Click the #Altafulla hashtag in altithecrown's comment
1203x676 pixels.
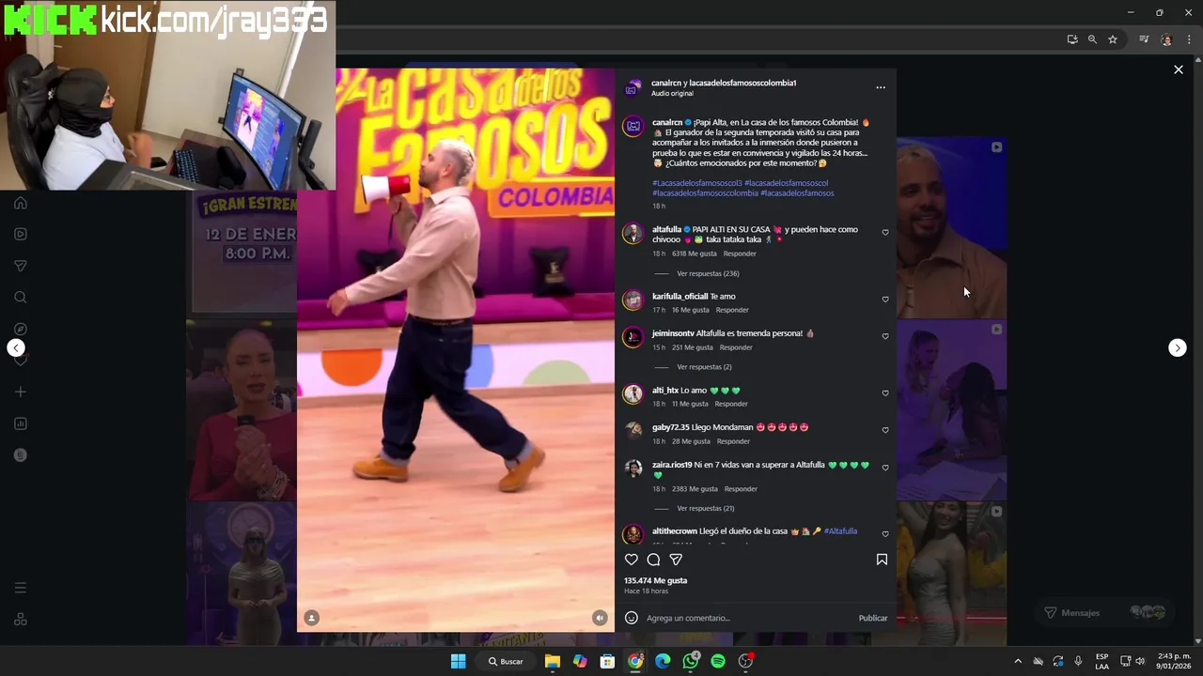coord(840,531)
